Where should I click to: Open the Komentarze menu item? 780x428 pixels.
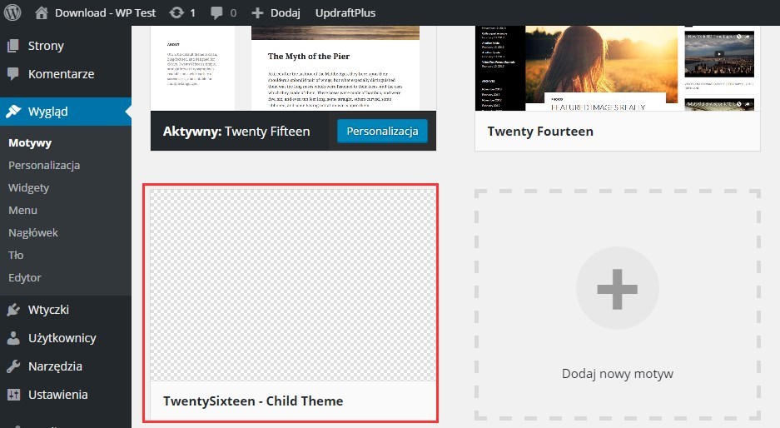(x=62, y=74)
